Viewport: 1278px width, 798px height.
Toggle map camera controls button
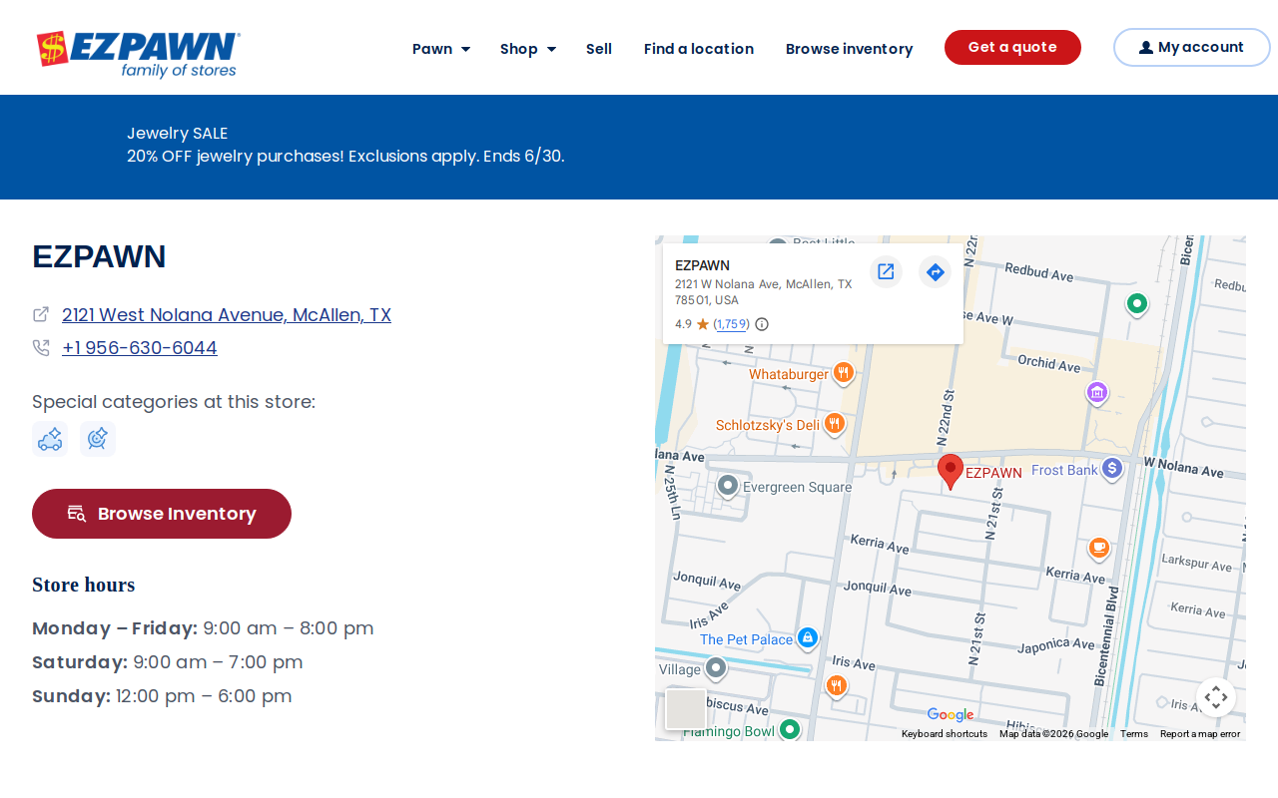1216,697
